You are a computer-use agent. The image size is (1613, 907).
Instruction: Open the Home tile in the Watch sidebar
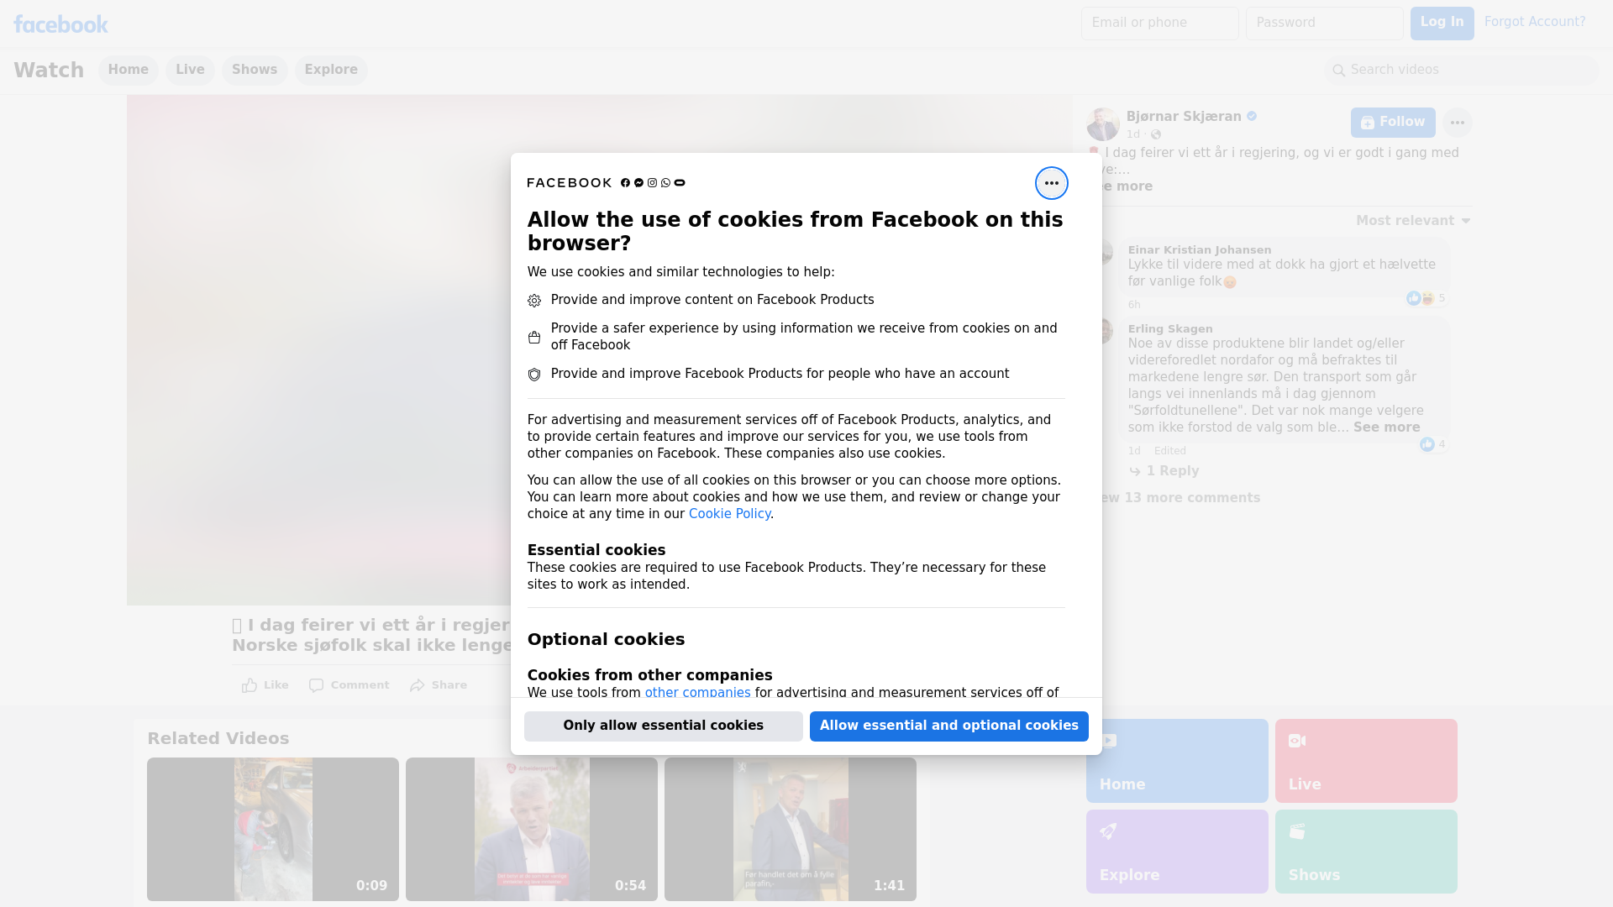(1177, 761)
